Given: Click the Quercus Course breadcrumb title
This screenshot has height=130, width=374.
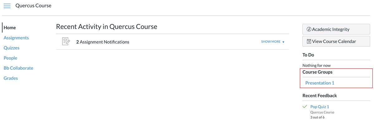Looking at the screenshot, I should (33, 6).
